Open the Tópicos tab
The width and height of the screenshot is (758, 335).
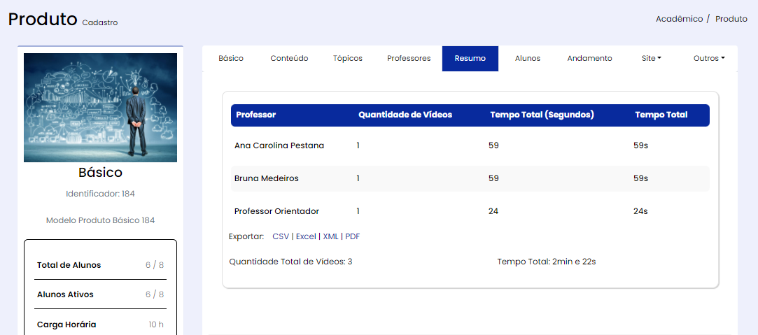pyautogui.click(x=348, y=59)
